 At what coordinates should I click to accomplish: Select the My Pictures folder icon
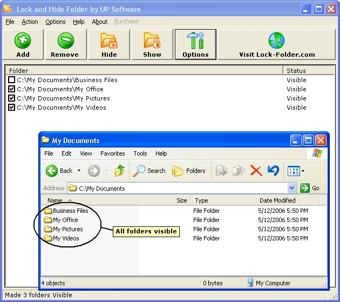coord(48,229)
